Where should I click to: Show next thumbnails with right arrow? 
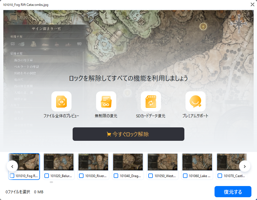click(244, 166)
